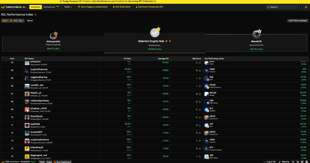Click the PFP Pumpfun Pepe token icon
310x163 pixels.
[x=206, y=149]
